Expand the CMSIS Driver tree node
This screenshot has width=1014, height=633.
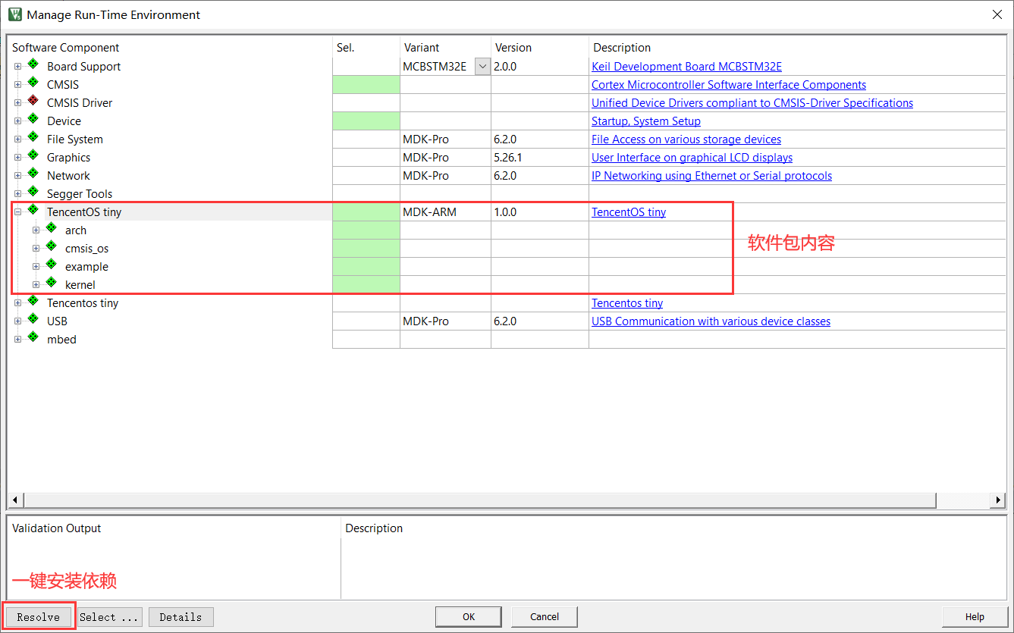tap(17, 103)
